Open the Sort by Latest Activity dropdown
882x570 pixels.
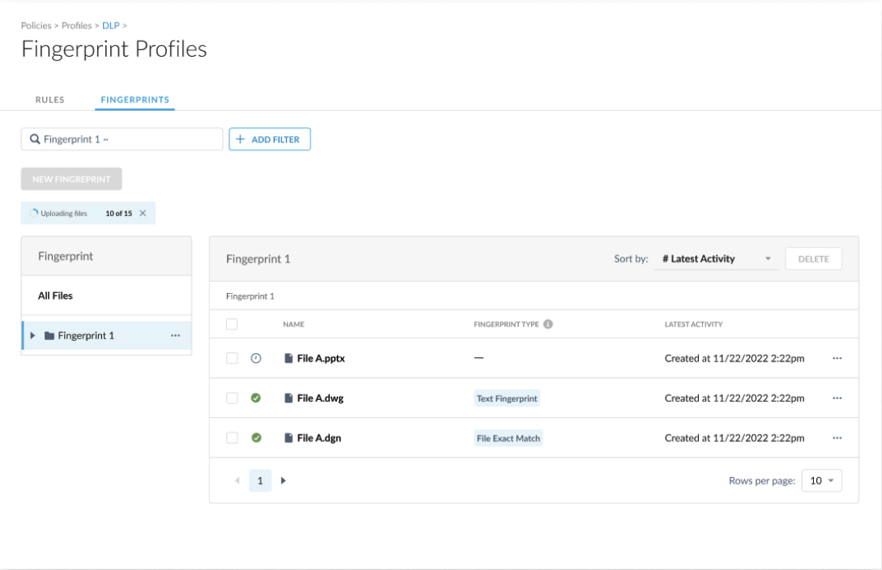(717, 259)
